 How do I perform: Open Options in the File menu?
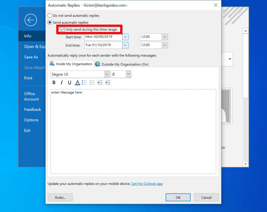pyautogui.click(x=31, y=120)
